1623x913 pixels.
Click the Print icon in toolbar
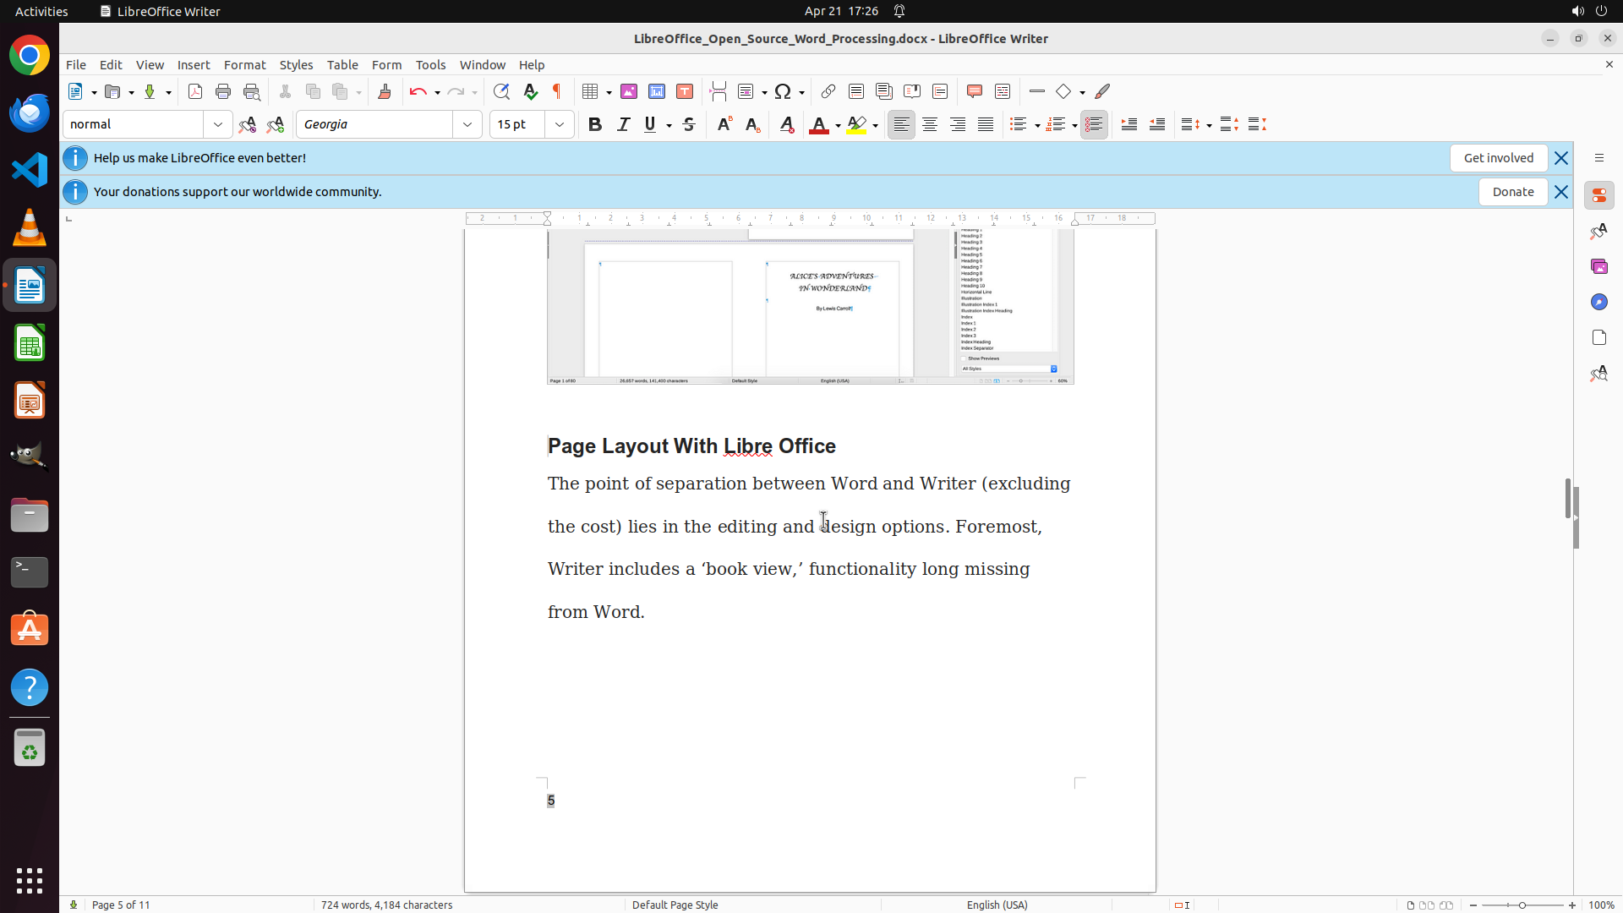223,91
